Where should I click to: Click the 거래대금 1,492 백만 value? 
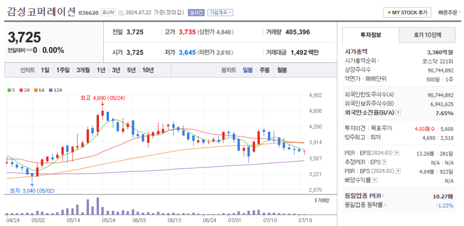click(x=305, y=53)
